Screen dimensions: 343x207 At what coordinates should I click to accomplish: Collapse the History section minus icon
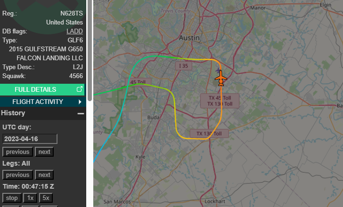click(x=81, y=113)
